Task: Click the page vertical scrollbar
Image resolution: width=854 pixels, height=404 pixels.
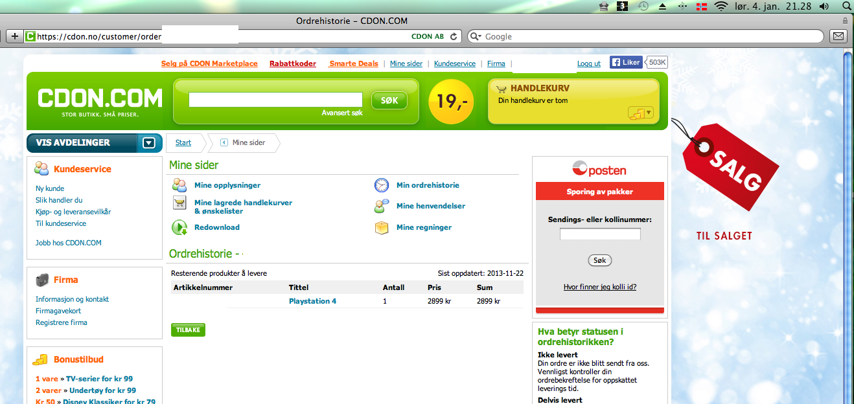Action: (848, 228)
